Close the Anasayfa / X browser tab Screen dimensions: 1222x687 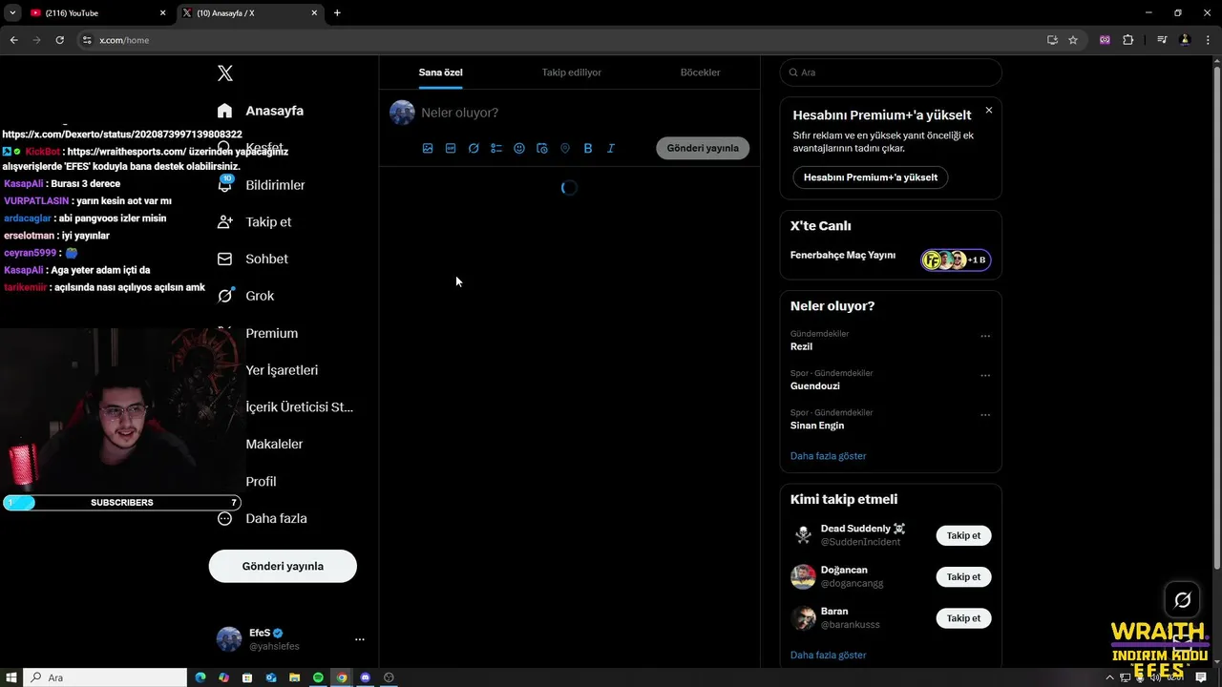tap(315, 13)
